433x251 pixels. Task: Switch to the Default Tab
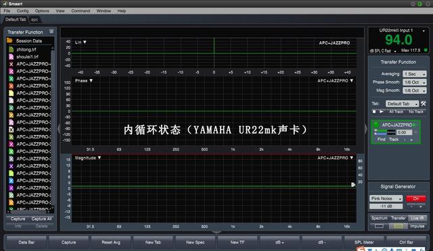(16, 20)
